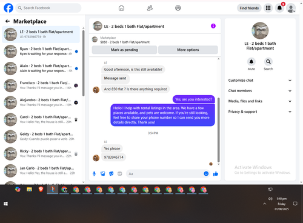Open Windows Start menu
The width and height of the screenshot is (303, 223).
coord(5,204)
